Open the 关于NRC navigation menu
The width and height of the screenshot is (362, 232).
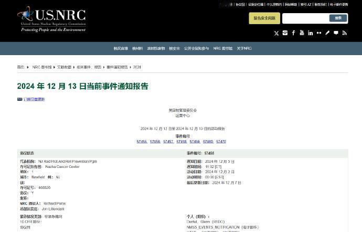click(x=244, y=48)
